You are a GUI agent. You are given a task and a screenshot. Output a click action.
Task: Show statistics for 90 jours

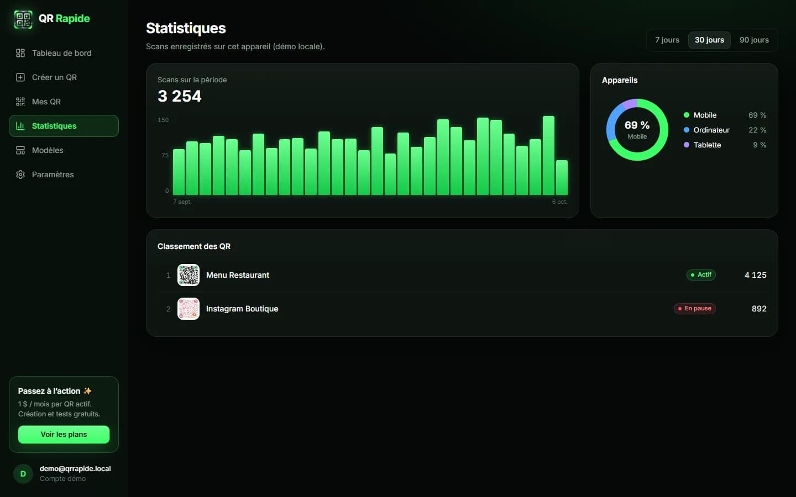754,40
